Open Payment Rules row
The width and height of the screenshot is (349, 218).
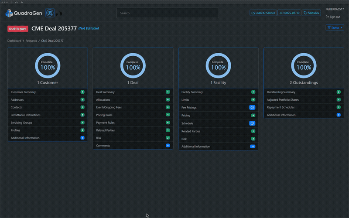click(133, 123)
